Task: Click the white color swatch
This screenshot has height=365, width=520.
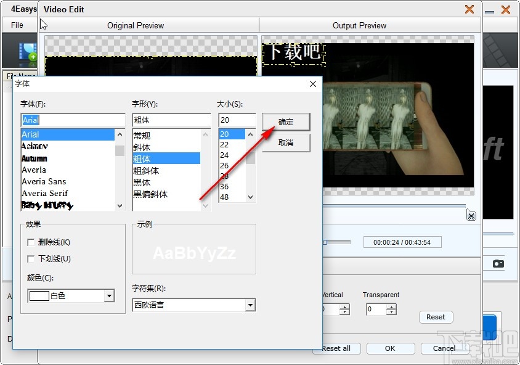Action: coord(39,296)
